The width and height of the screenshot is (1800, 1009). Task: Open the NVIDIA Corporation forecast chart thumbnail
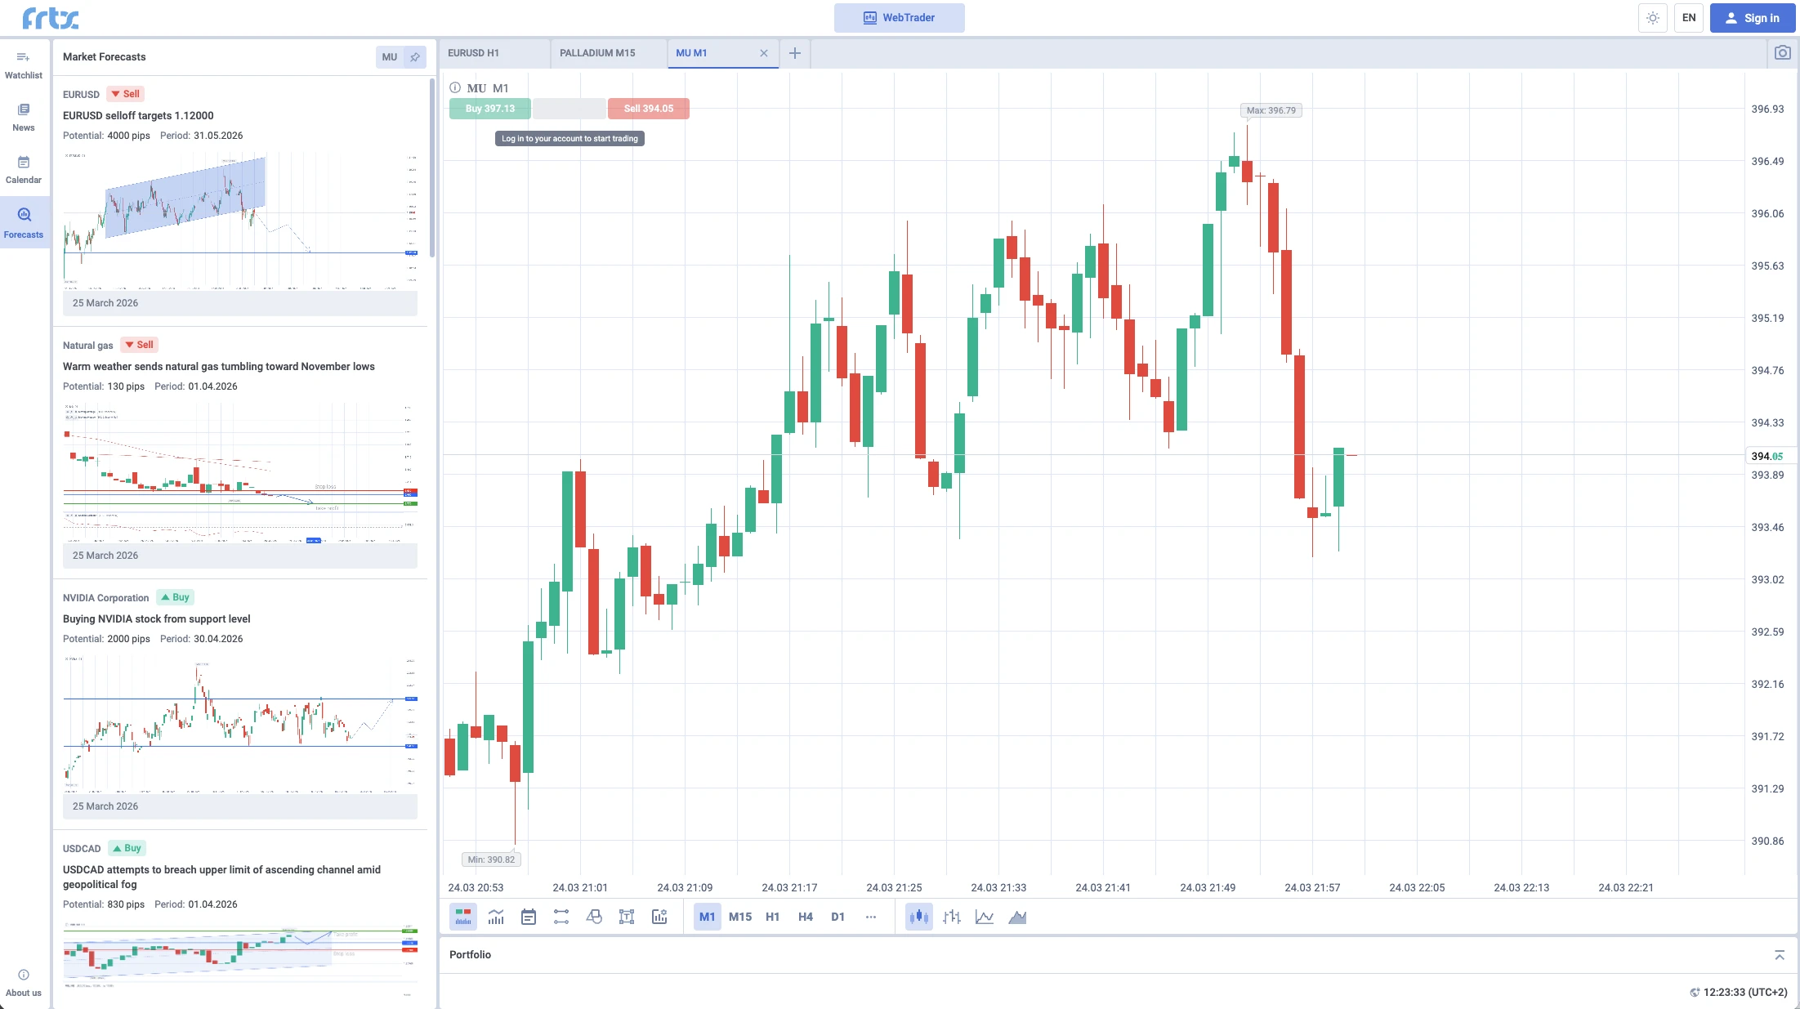point(240,723)
